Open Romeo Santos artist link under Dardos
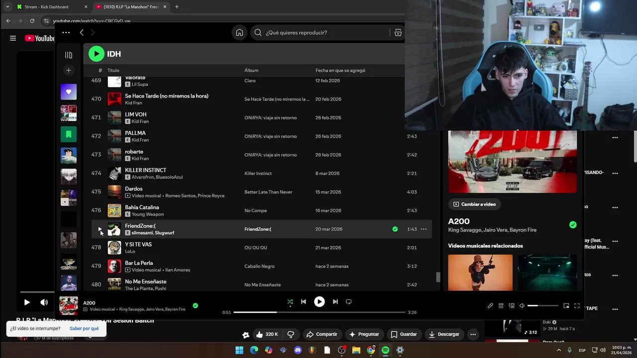This screenshot has width=637, height=358. click(181, 196)
